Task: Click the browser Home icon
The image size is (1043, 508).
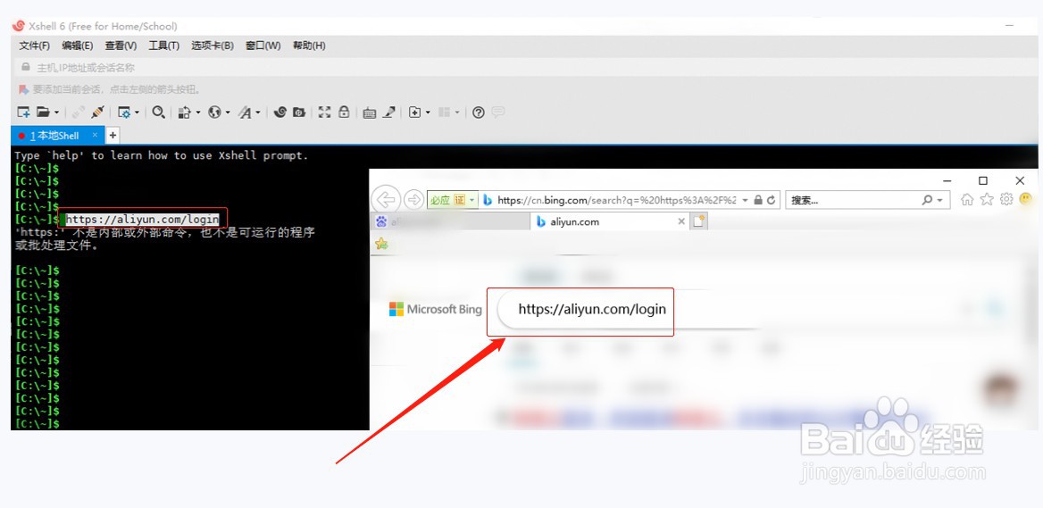Action: coord(968,199)
